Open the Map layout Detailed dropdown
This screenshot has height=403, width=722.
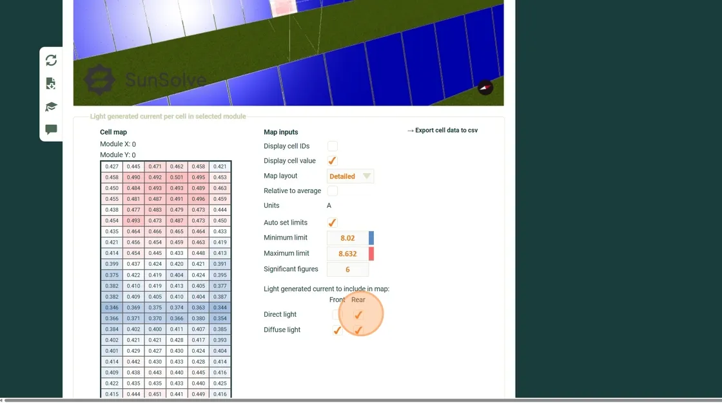click(x=350, y=176)
